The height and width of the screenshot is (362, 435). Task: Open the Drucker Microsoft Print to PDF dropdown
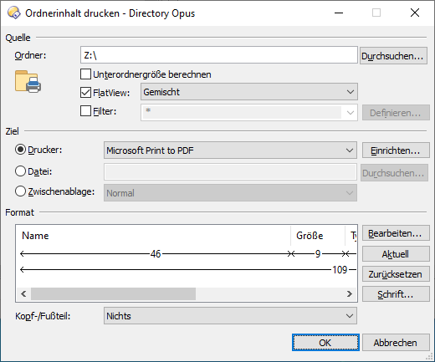pyautogui.click(x=230, y=150)
